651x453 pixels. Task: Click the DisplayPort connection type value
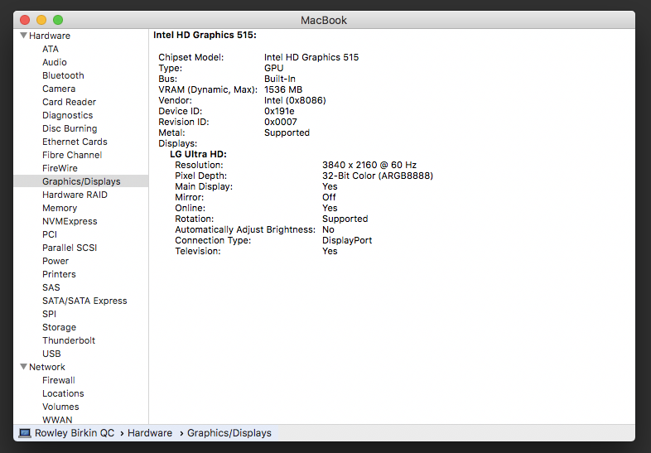click(x=347, y=240)
